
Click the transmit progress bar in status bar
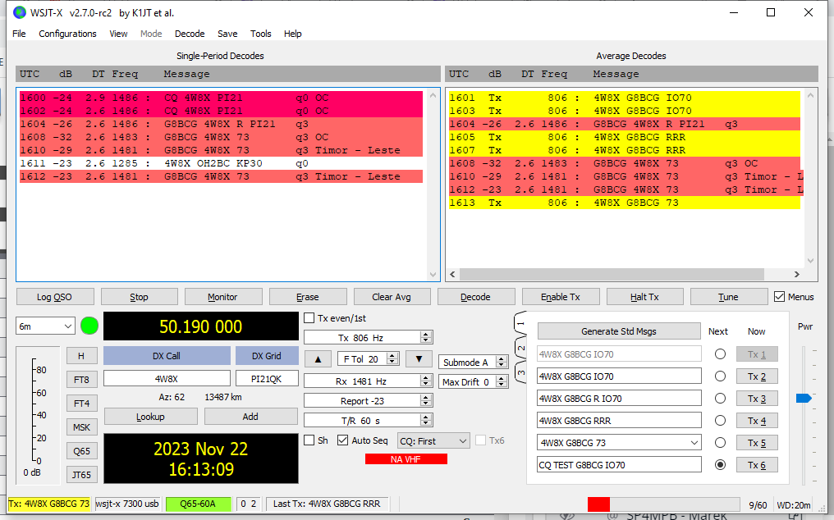663,504
